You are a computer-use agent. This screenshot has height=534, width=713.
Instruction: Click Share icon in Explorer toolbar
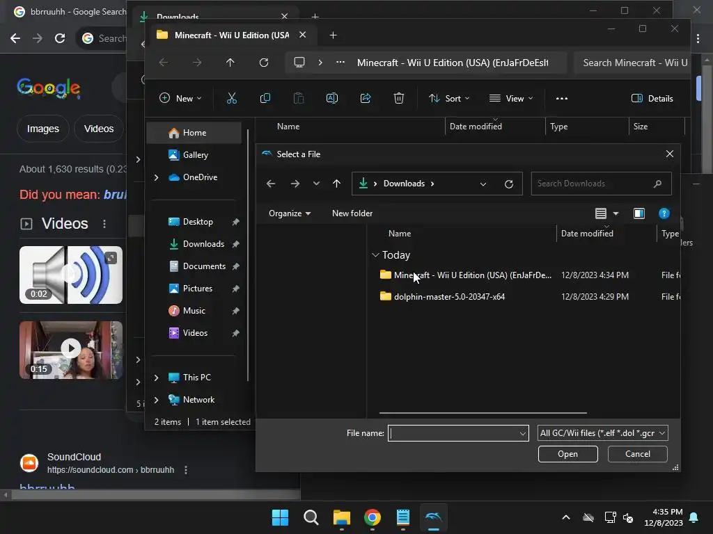(366, 98)
